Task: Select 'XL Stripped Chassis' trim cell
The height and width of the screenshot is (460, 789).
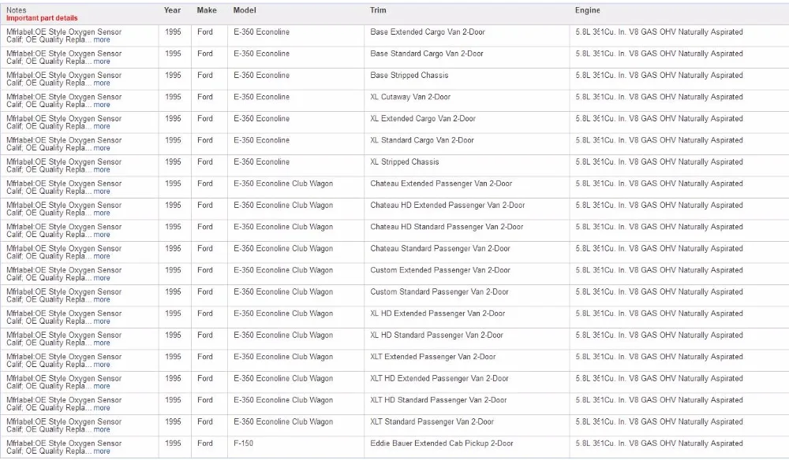Action: click(405, 161)
